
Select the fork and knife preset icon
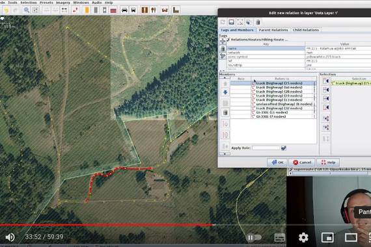[154, 10]
